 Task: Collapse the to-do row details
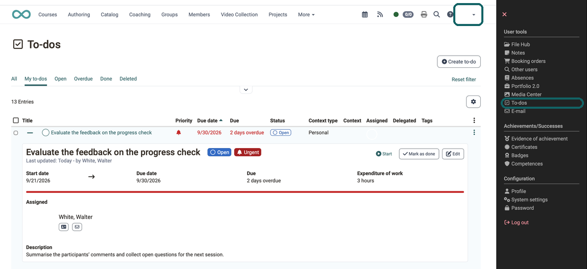[30, 132]
